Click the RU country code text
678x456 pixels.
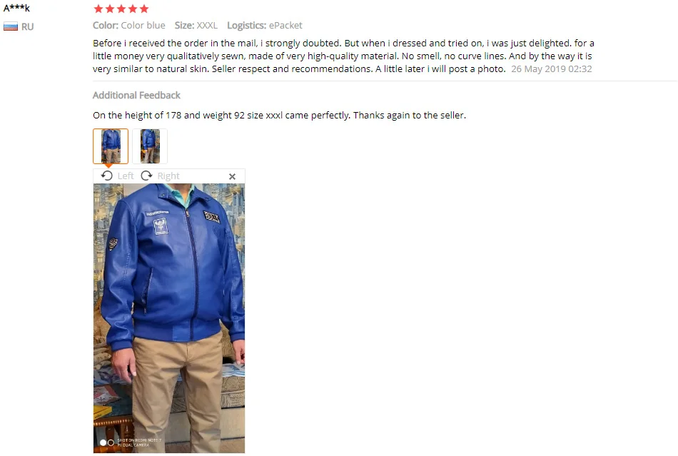pyautogui.click(x=27, y=27)
